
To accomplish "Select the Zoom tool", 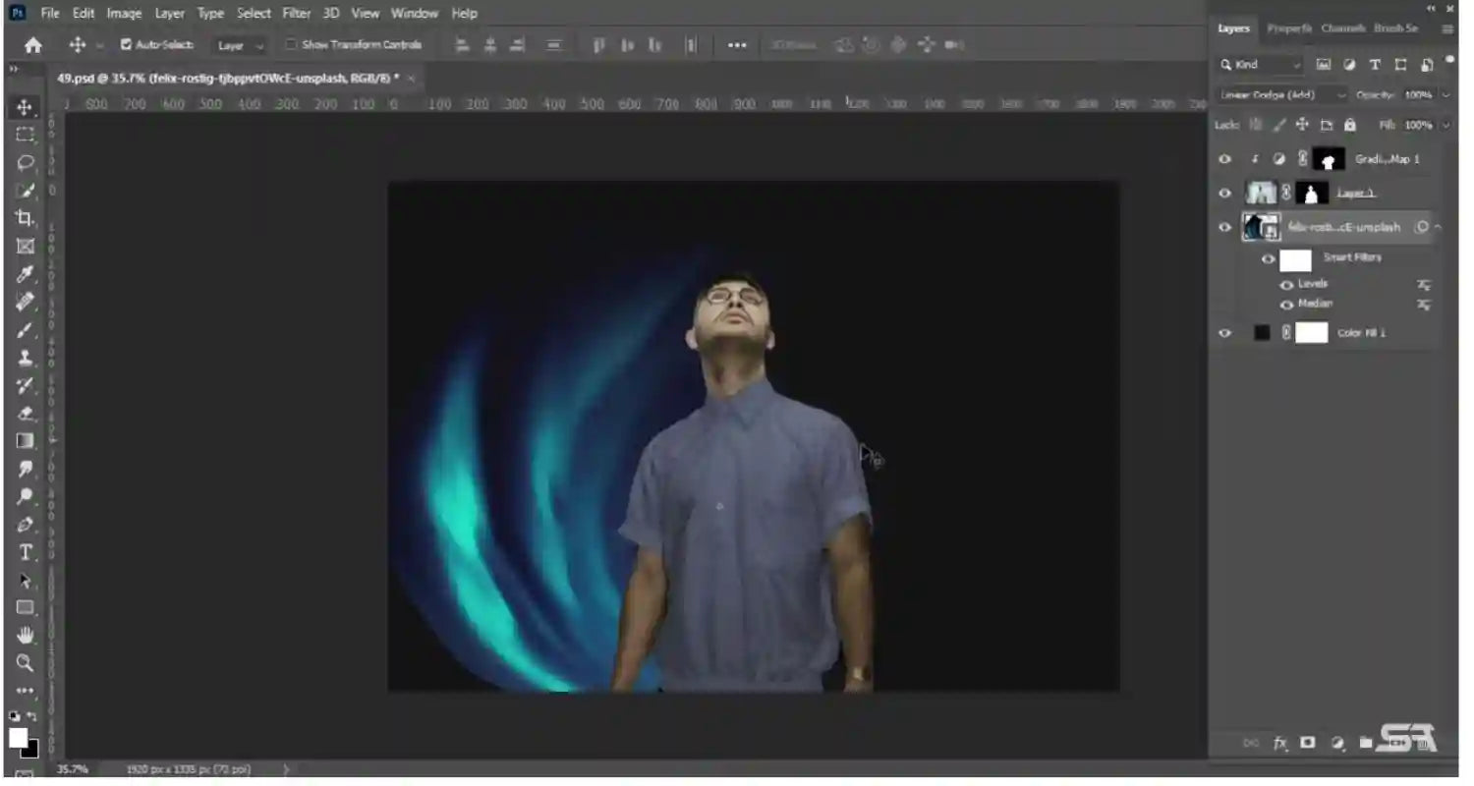I will (x=26, y=663).
